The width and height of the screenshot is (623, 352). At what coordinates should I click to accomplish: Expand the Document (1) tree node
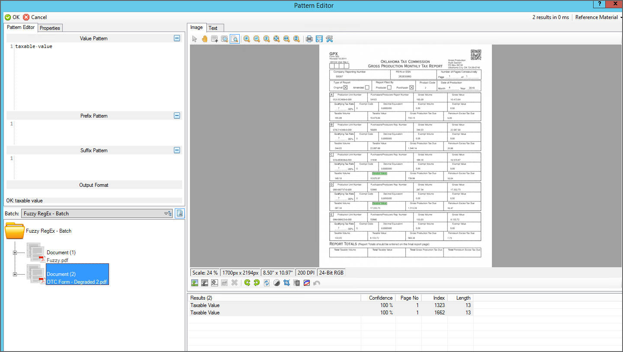(15, 253)
